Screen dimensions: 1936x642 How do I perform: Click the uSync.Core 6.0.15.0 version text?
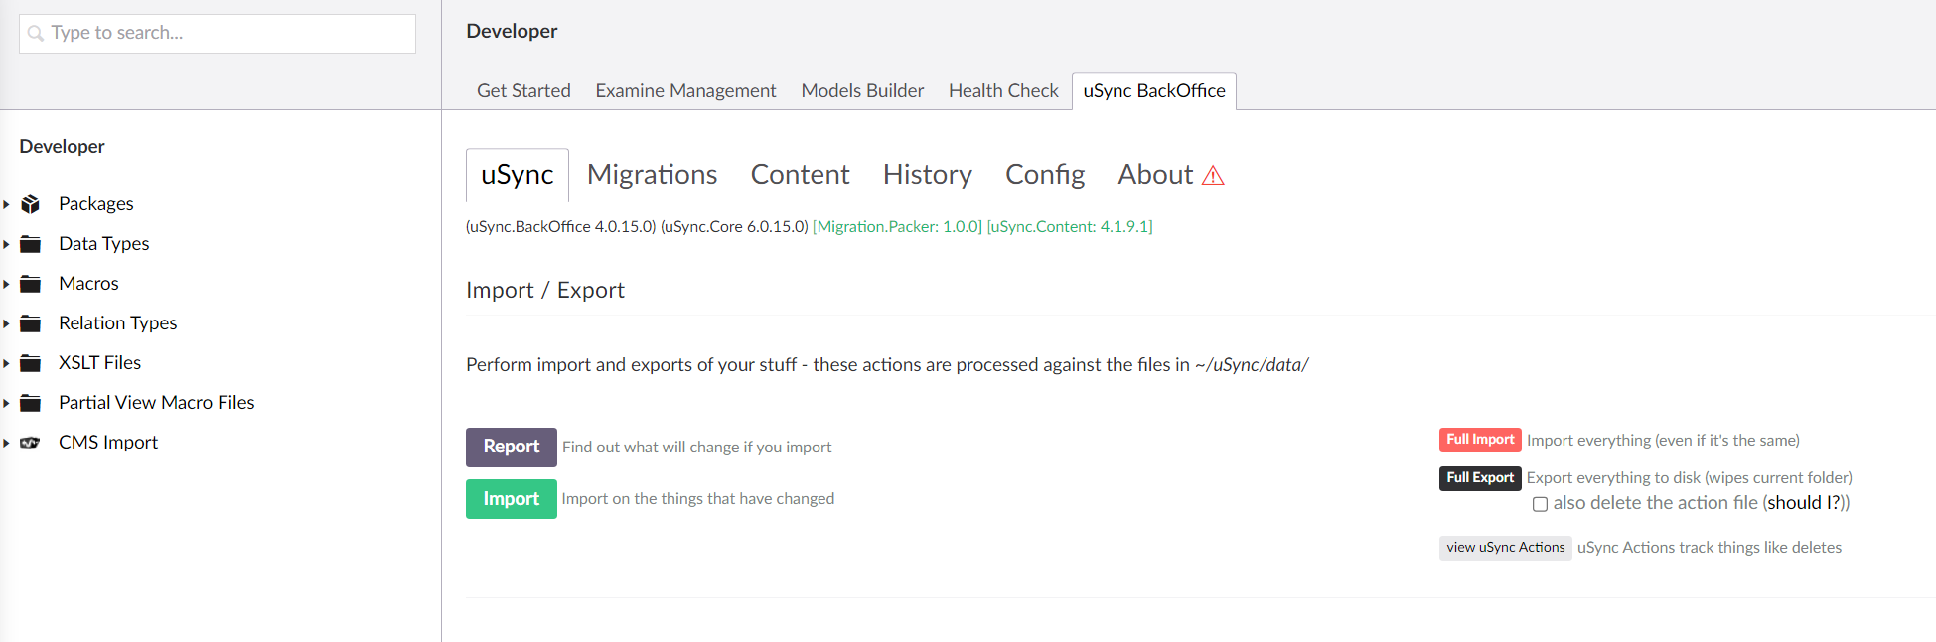(x=734, y=227)
